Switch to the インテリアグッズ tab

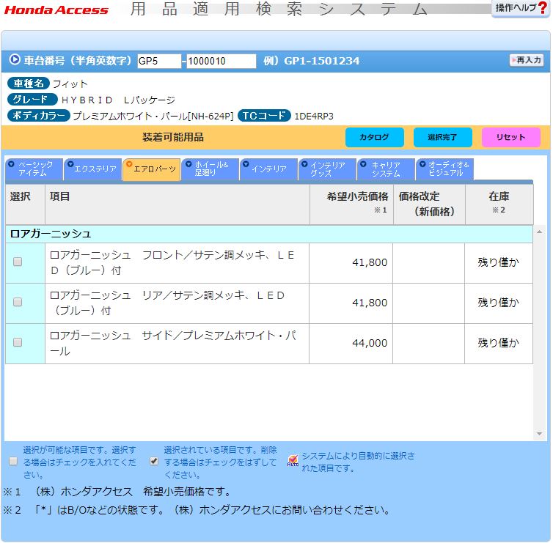[327, 169]
